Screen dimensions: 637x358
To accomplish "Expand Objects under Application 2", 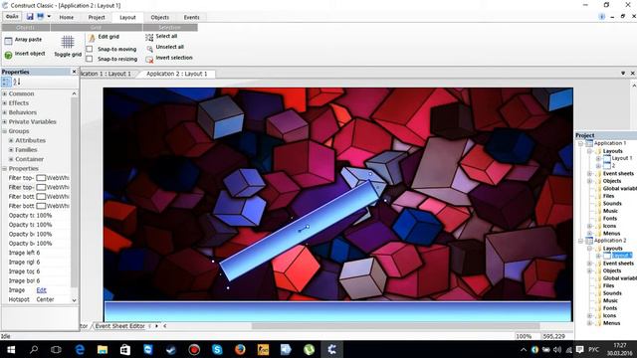I will pyautogui.click(x=589, y=270).
